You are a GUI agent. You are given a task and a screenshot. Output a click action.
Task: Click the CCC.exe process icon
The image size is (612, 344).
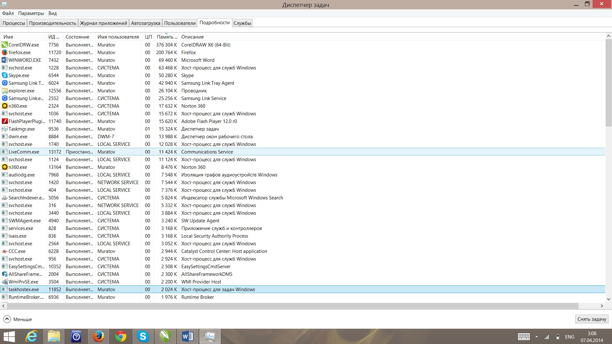point(4,251)
